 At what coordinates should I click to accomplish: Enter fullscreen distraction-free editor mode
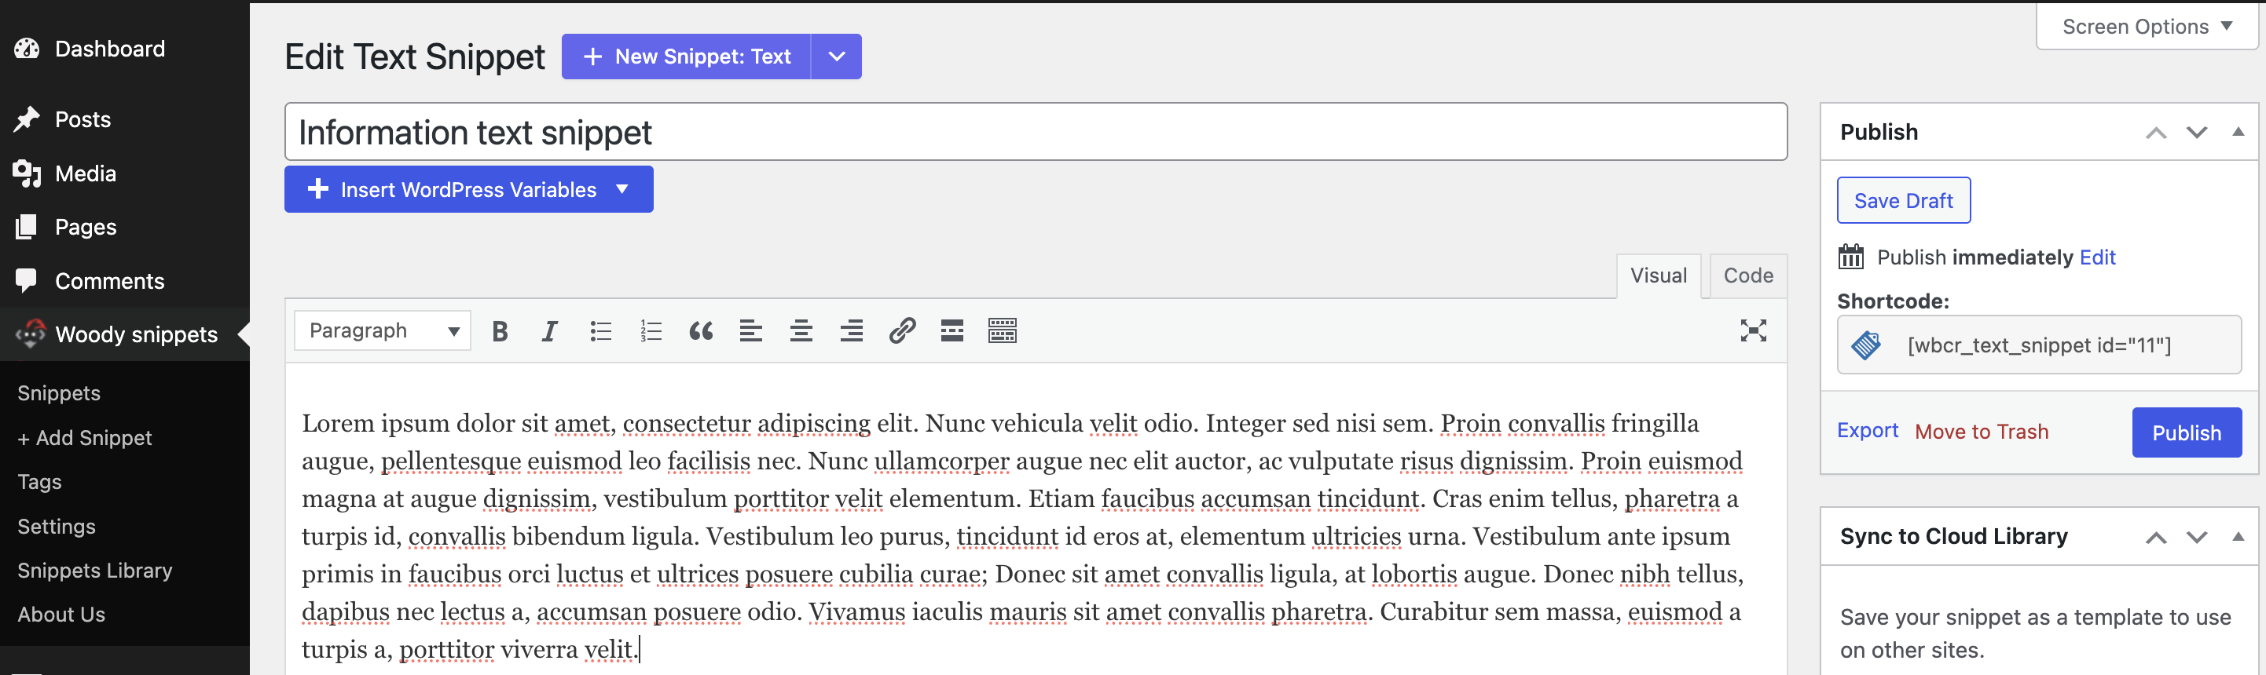pyautogui.click(x=1752, y=331)
